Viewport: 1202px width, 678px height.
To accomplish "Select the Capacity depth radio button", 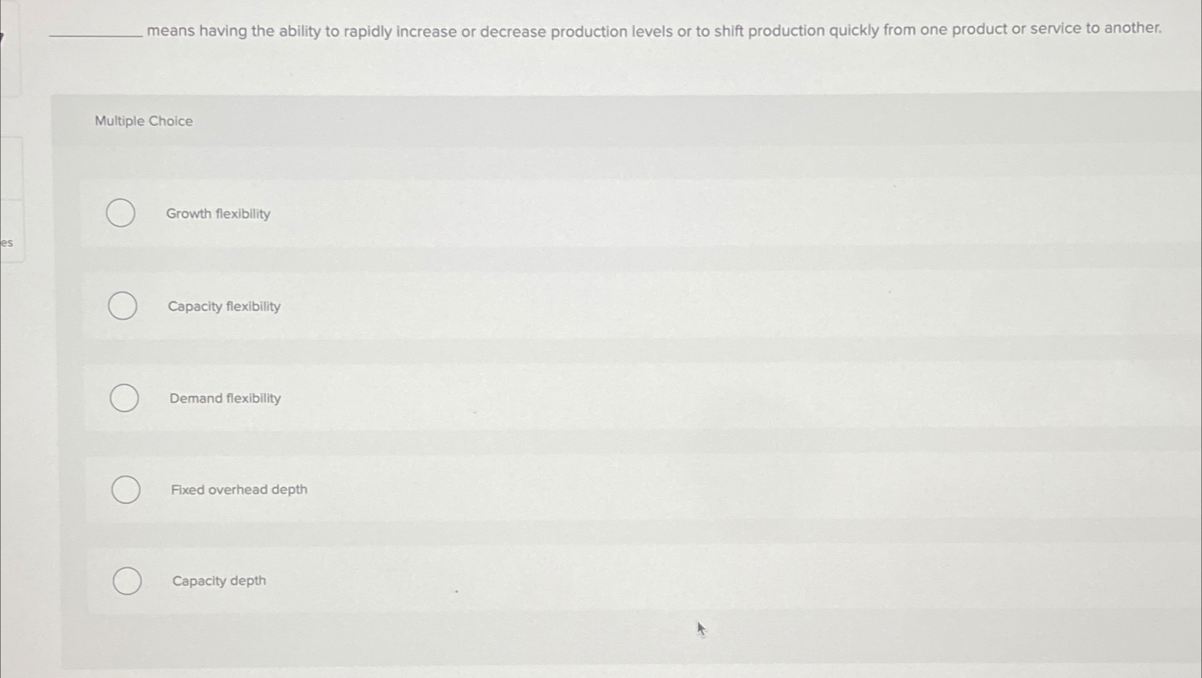I will (x=127, y=580).
